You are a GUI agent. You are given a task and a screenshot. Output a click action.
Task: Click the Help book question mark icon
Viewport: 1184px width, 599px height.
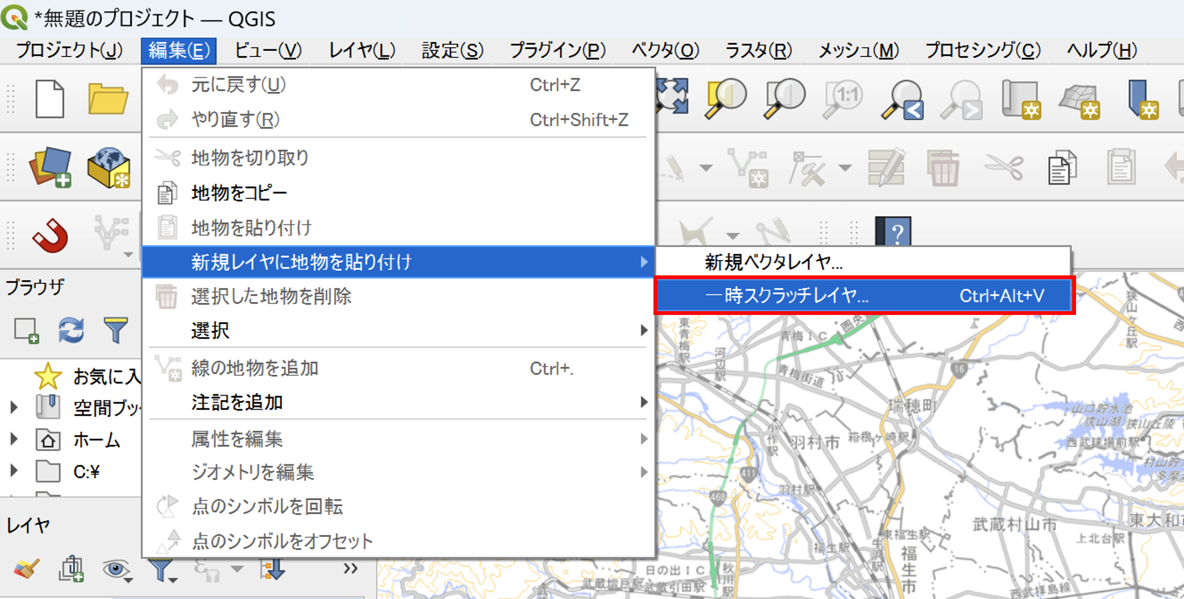(893, 231)
